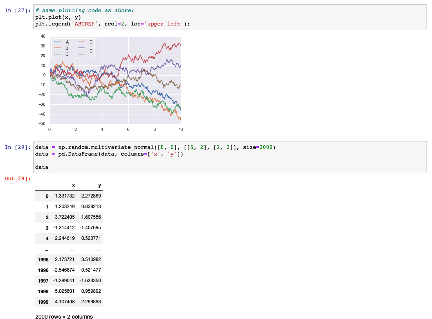Click the x-axis tick label 8
Screen dimensions: 432x319
[155, 129]
